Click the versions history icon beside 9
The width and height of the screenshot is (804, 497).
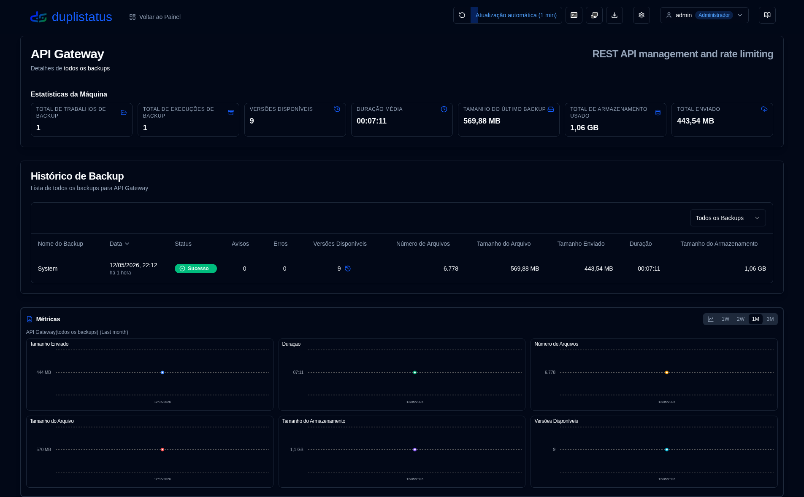[348, 269]
